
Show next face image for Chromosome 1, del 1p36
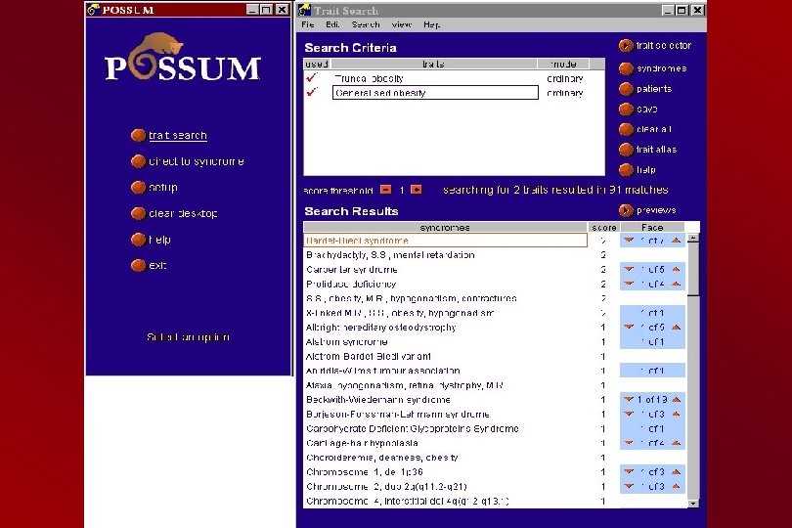coord(677,472)
